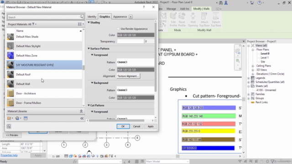Click the Transparency slider bar
The image size is (292, 164).
tap(130, 41)
